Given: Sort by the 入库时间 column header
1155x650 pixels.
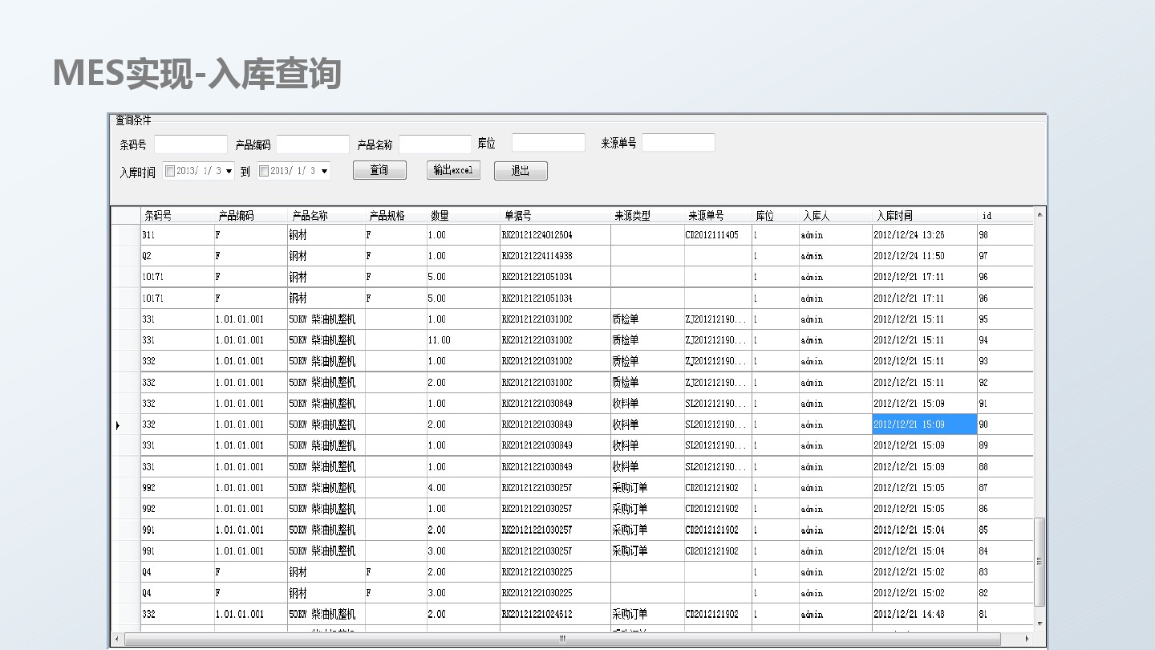Looking at the screenshot, I should (x=923, y=216).
